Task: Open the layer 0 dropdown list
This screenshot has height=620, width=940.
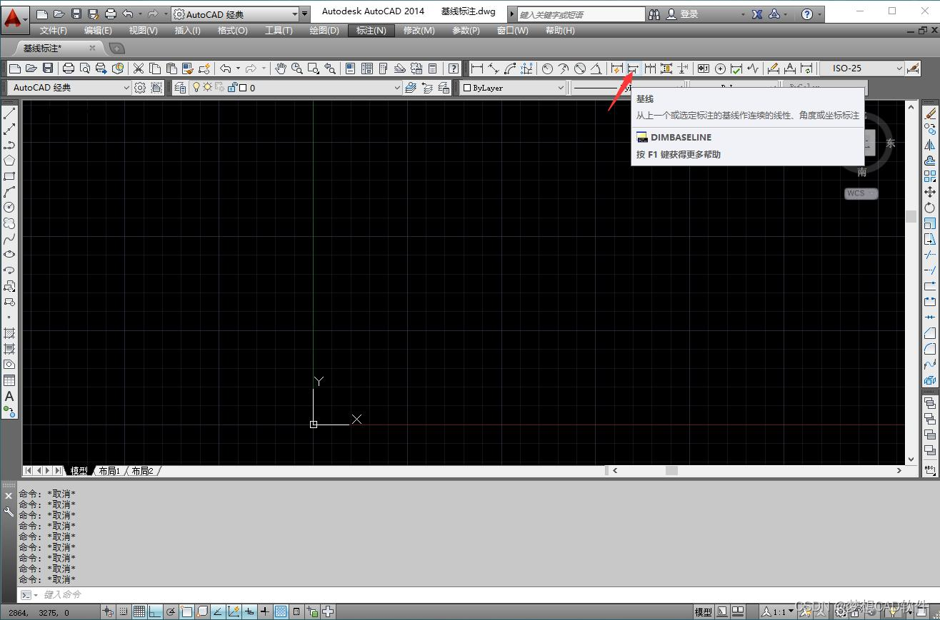Action: point(397,88)
